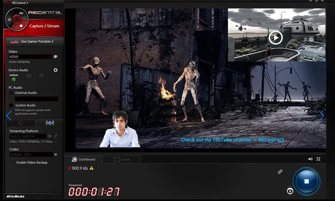Open the Streaming Platform dropdown
335x201 pixels.
tap(27, 136)
